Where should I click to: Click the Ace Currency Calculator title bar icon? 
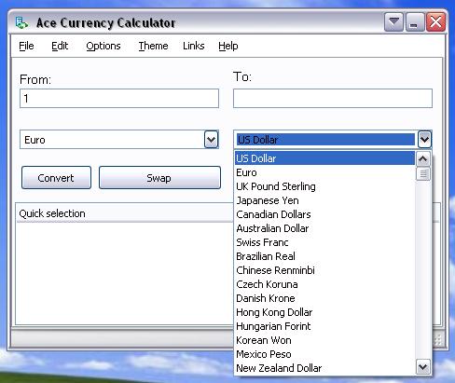(x=21, y=23)
